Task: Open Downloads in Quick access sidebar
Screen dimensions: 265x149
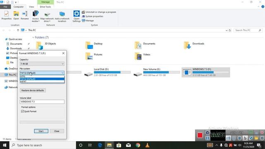Action: 14,48
